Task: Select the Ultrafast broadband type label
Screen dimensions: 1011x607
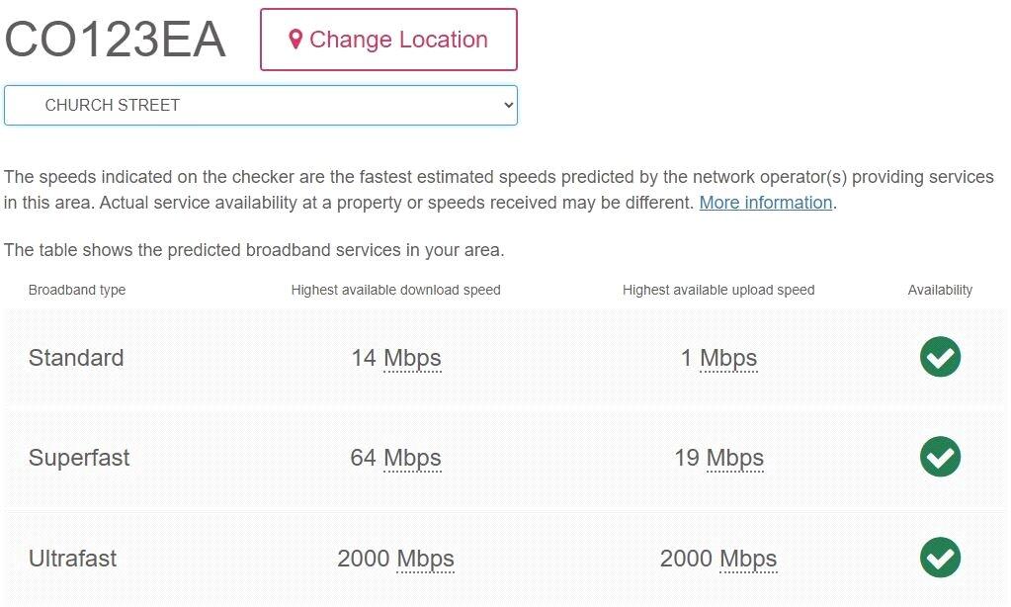Action: pyautogui.click(x=72, y=559)
